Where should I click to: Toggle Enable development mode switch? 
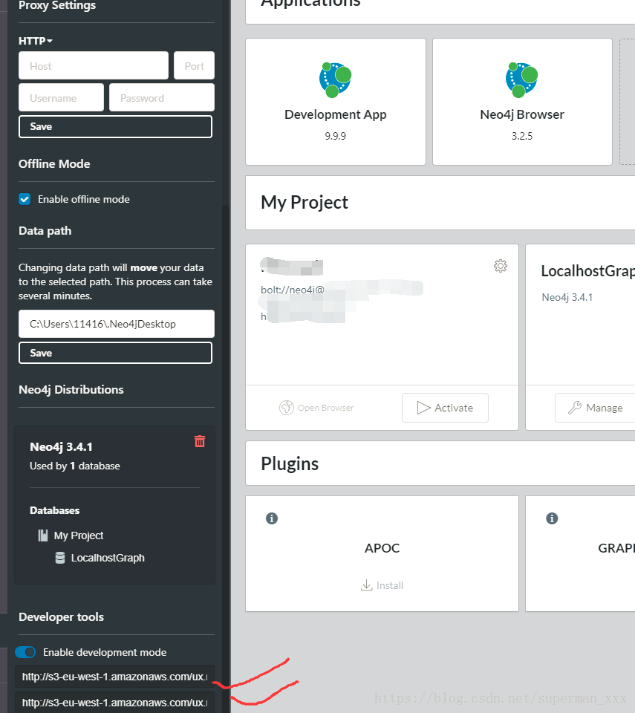pos(25,652)
